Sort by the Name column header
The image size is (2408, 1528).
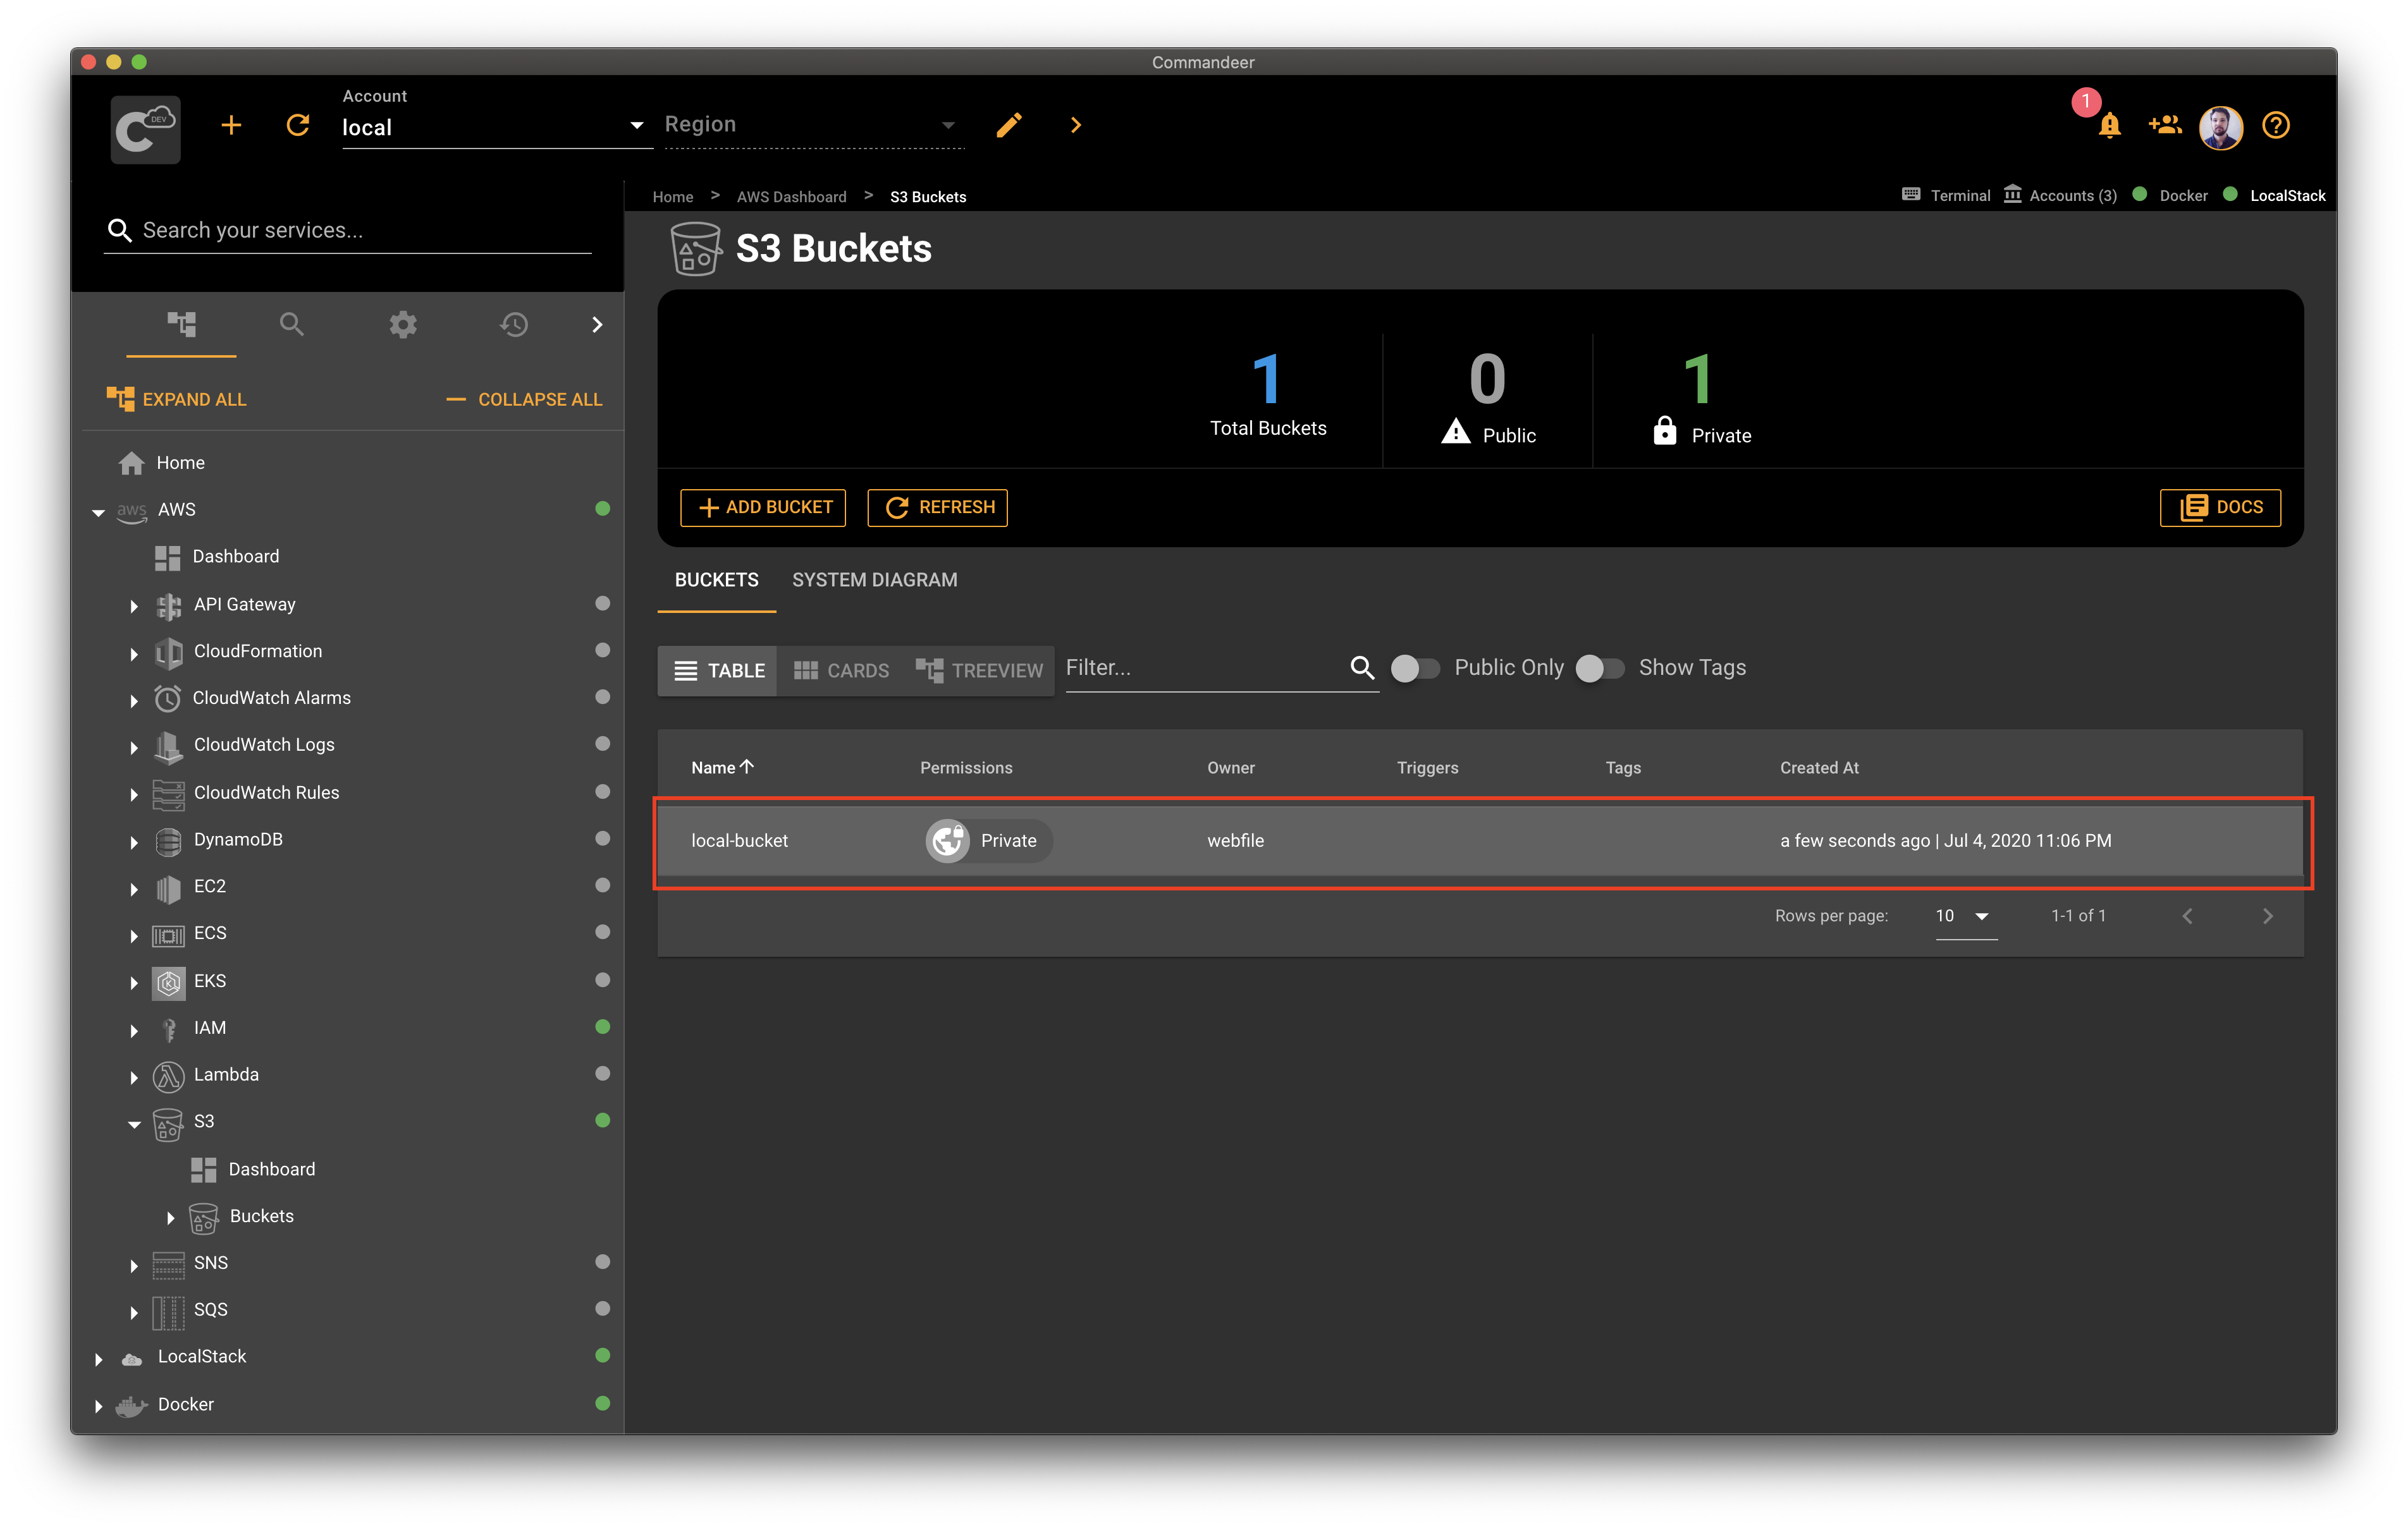(x=722, y=768)
